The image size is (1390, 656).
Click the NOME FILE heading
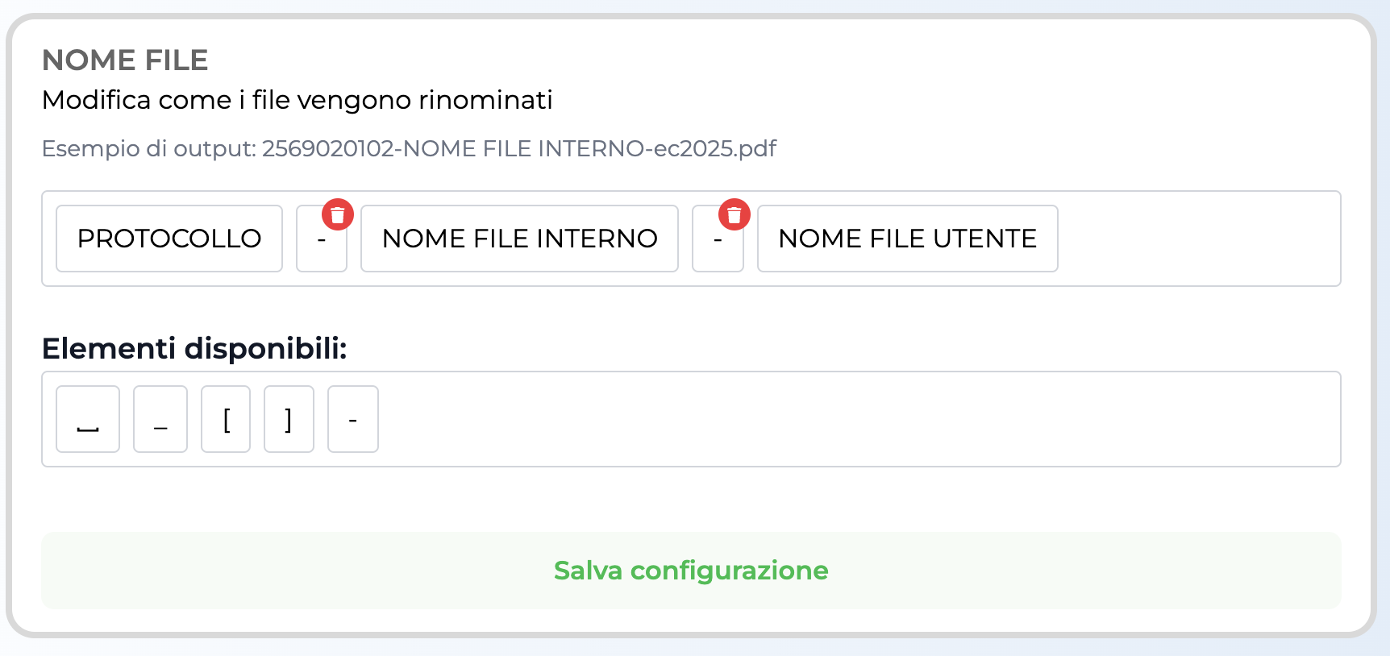click(125, 60)
